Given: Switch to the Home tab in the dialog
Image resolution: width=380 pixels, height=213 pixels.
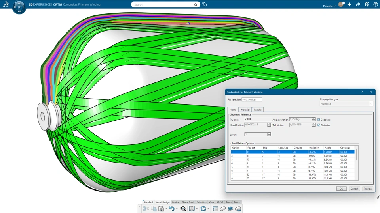Looking at the screenshot, I should pos(233,110).
